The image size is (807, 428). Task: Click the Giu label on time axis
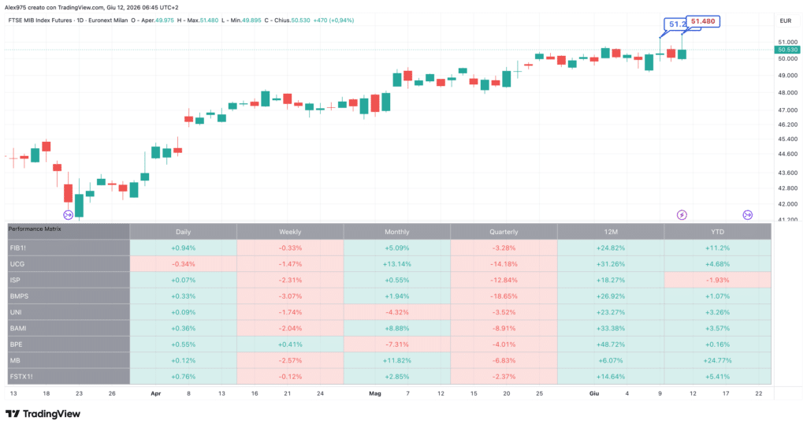pyautogui.click(x=594, y=393)
